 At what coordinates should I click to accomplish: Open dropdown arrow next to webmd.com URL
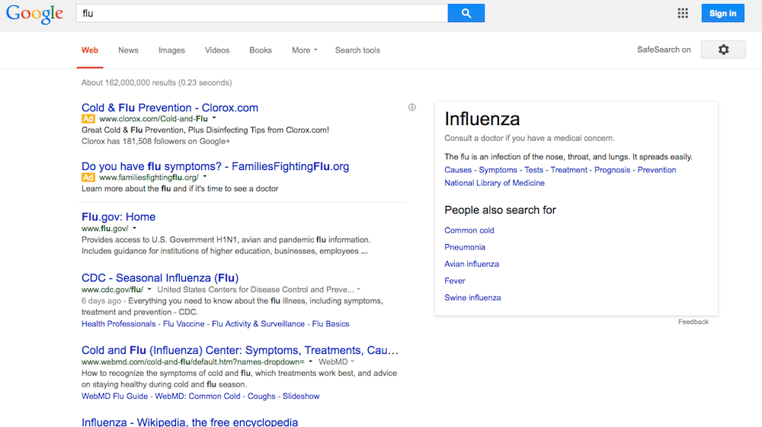point(311,361)
